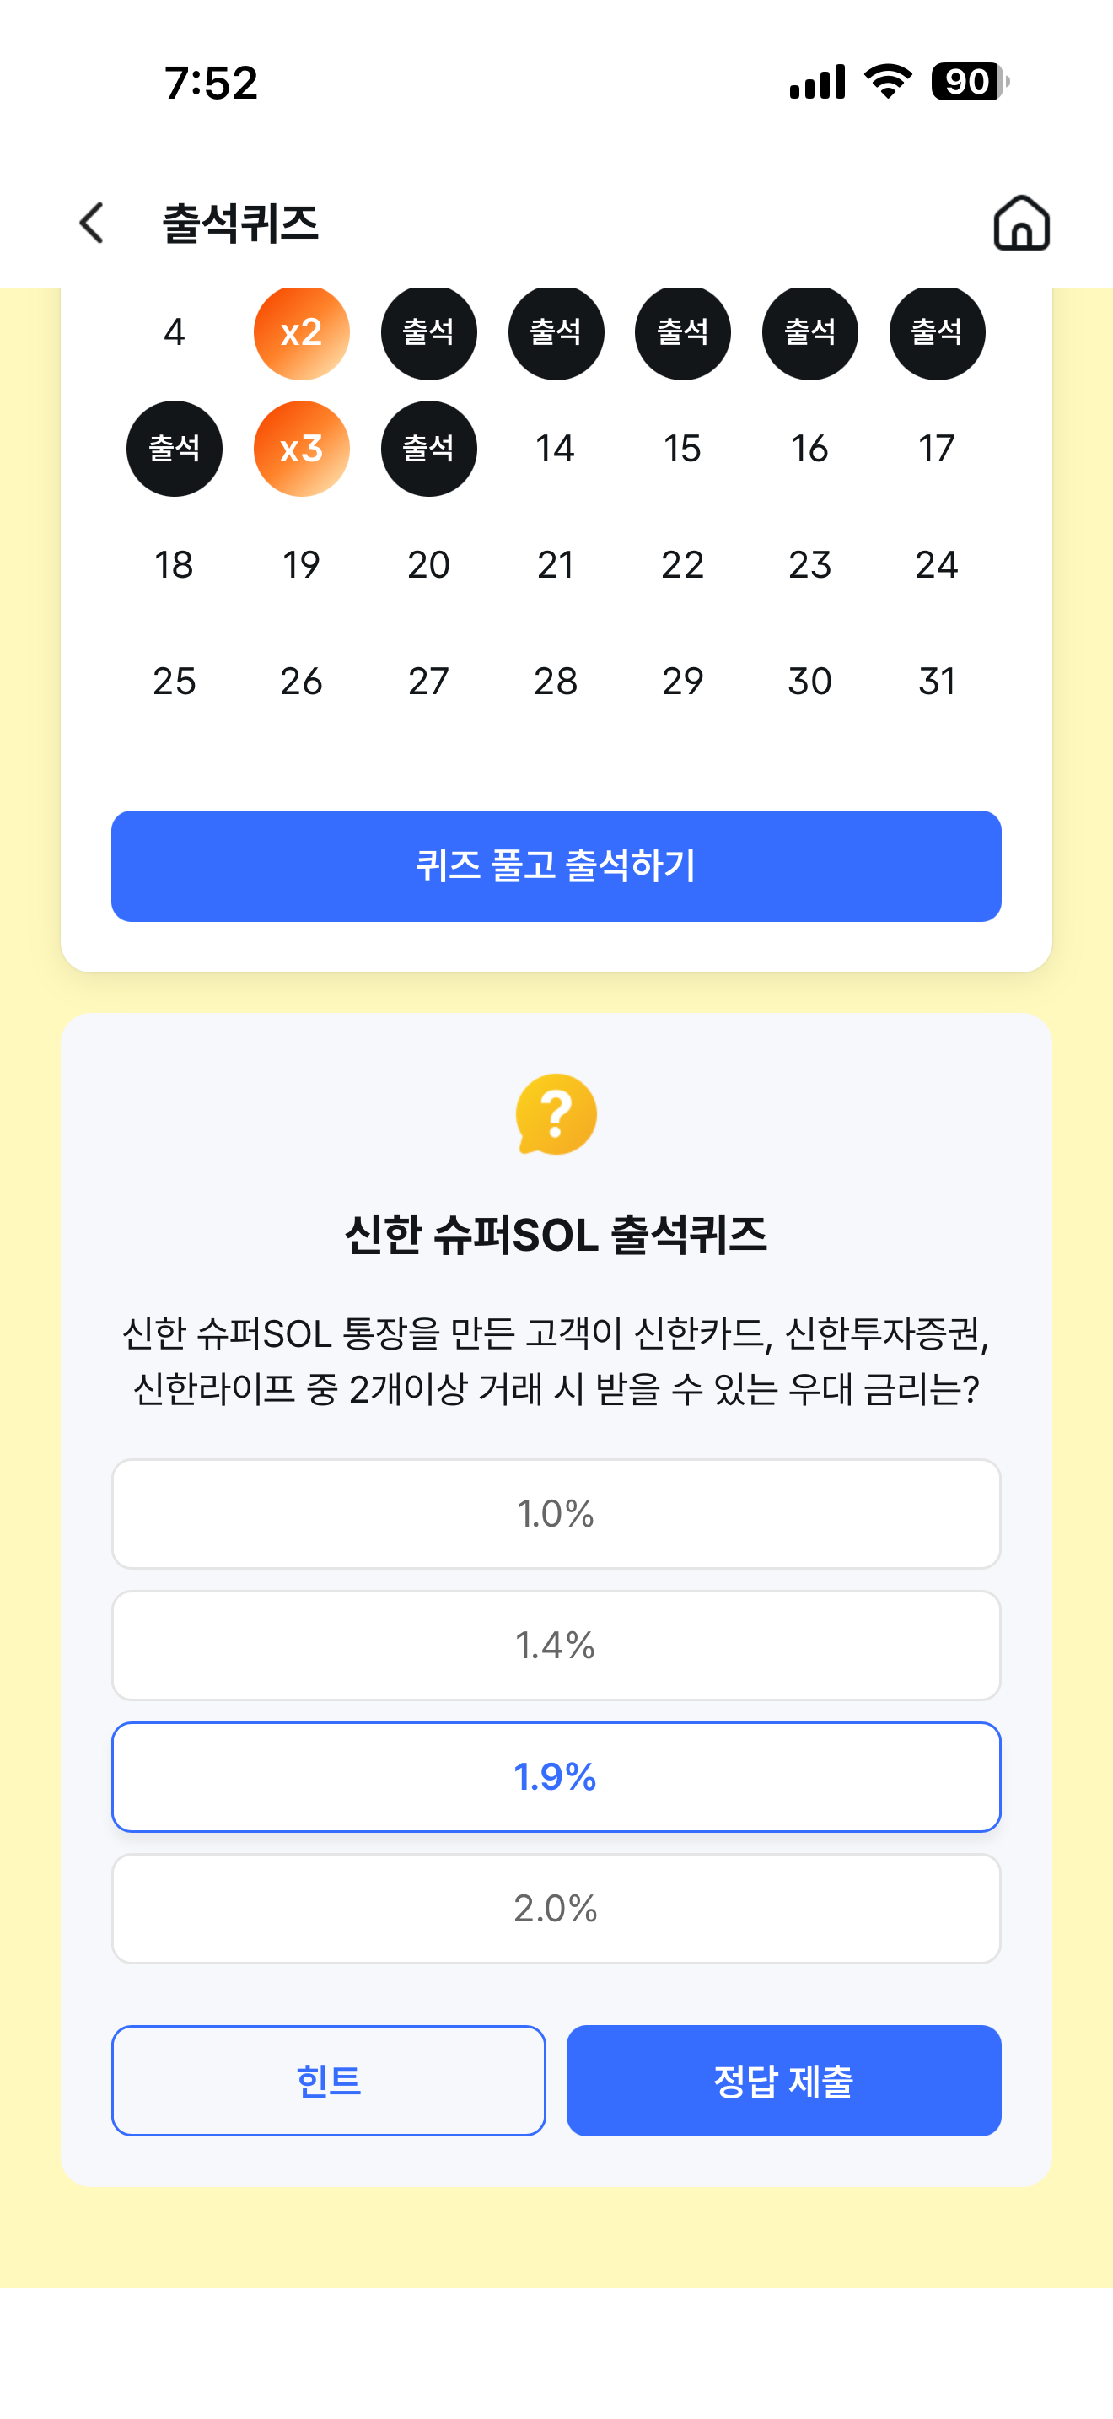Image resolution: width=1113 pixels, height=2419 pixels.
Task: Tap the 출석퀴즈 page title
Action: click(240, 224)
